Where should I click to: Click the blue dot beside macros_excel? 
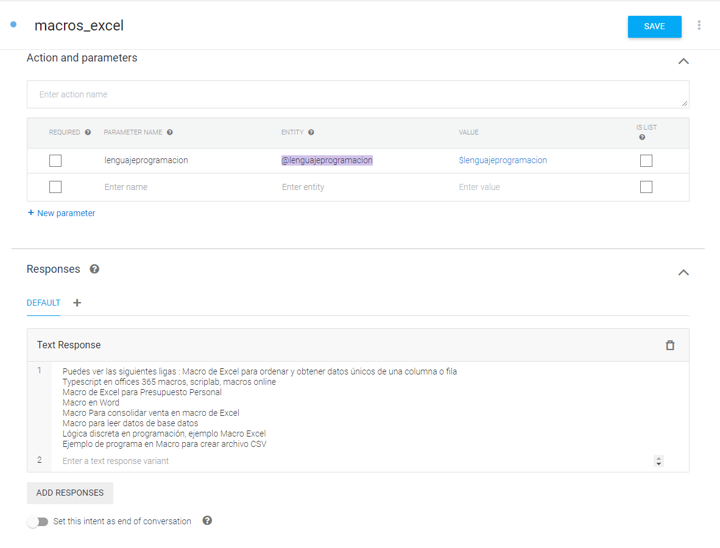coord(13,24)
